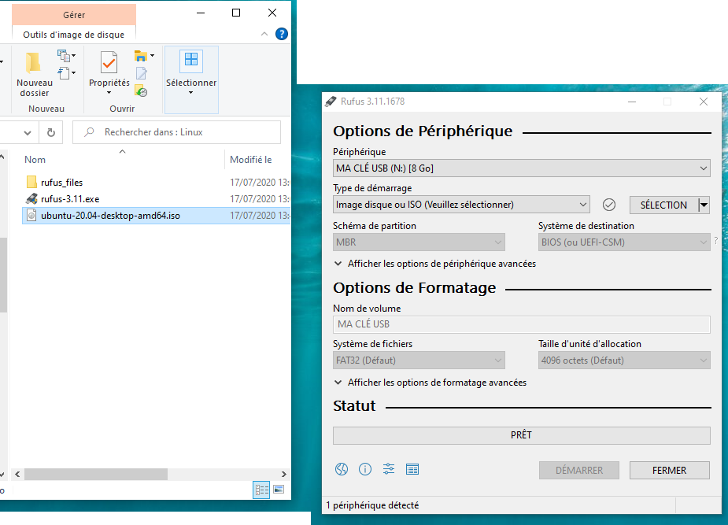Click the '1 périphérique détecté' status text
Viewport: 728px width, 525px height.
pos(372,505)
